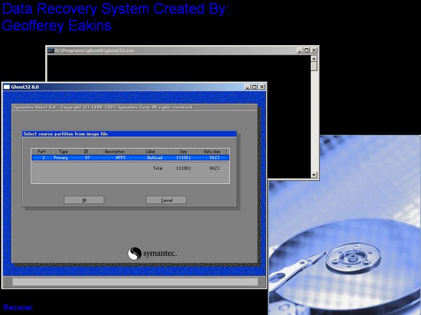Click the Ghost status bar at bottom
Screen dimensions: 421x315
(135, 281)
